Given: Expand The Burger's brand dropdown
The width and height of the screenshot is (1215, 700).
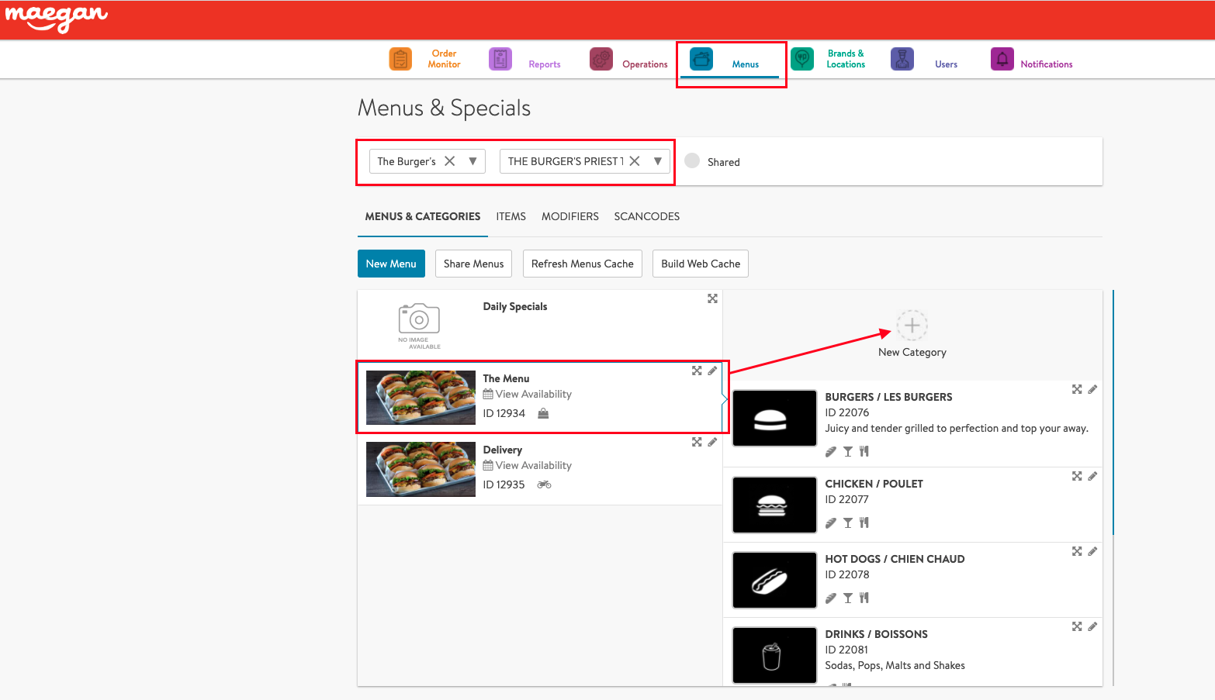Looking at the screenshot, I should [x=472, y=161].
